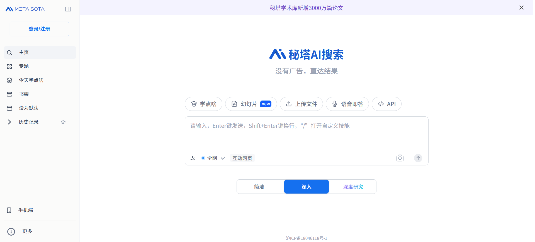535x242 pixels.
Task: Click the phone icon beside 手机端
Action: coord(9,210)
